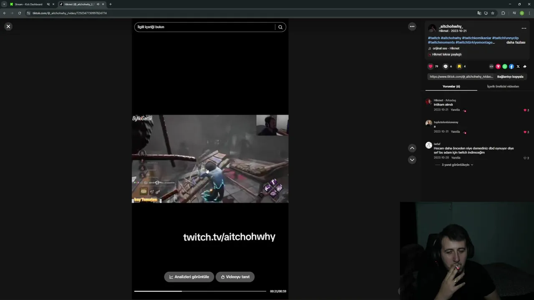Seek on the video progress bar
Screen dimensions: 534x300
200,291
